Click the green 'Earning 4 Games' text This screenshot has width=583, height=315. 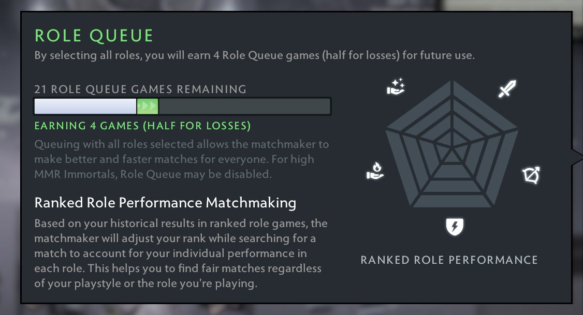click(142, 126)
